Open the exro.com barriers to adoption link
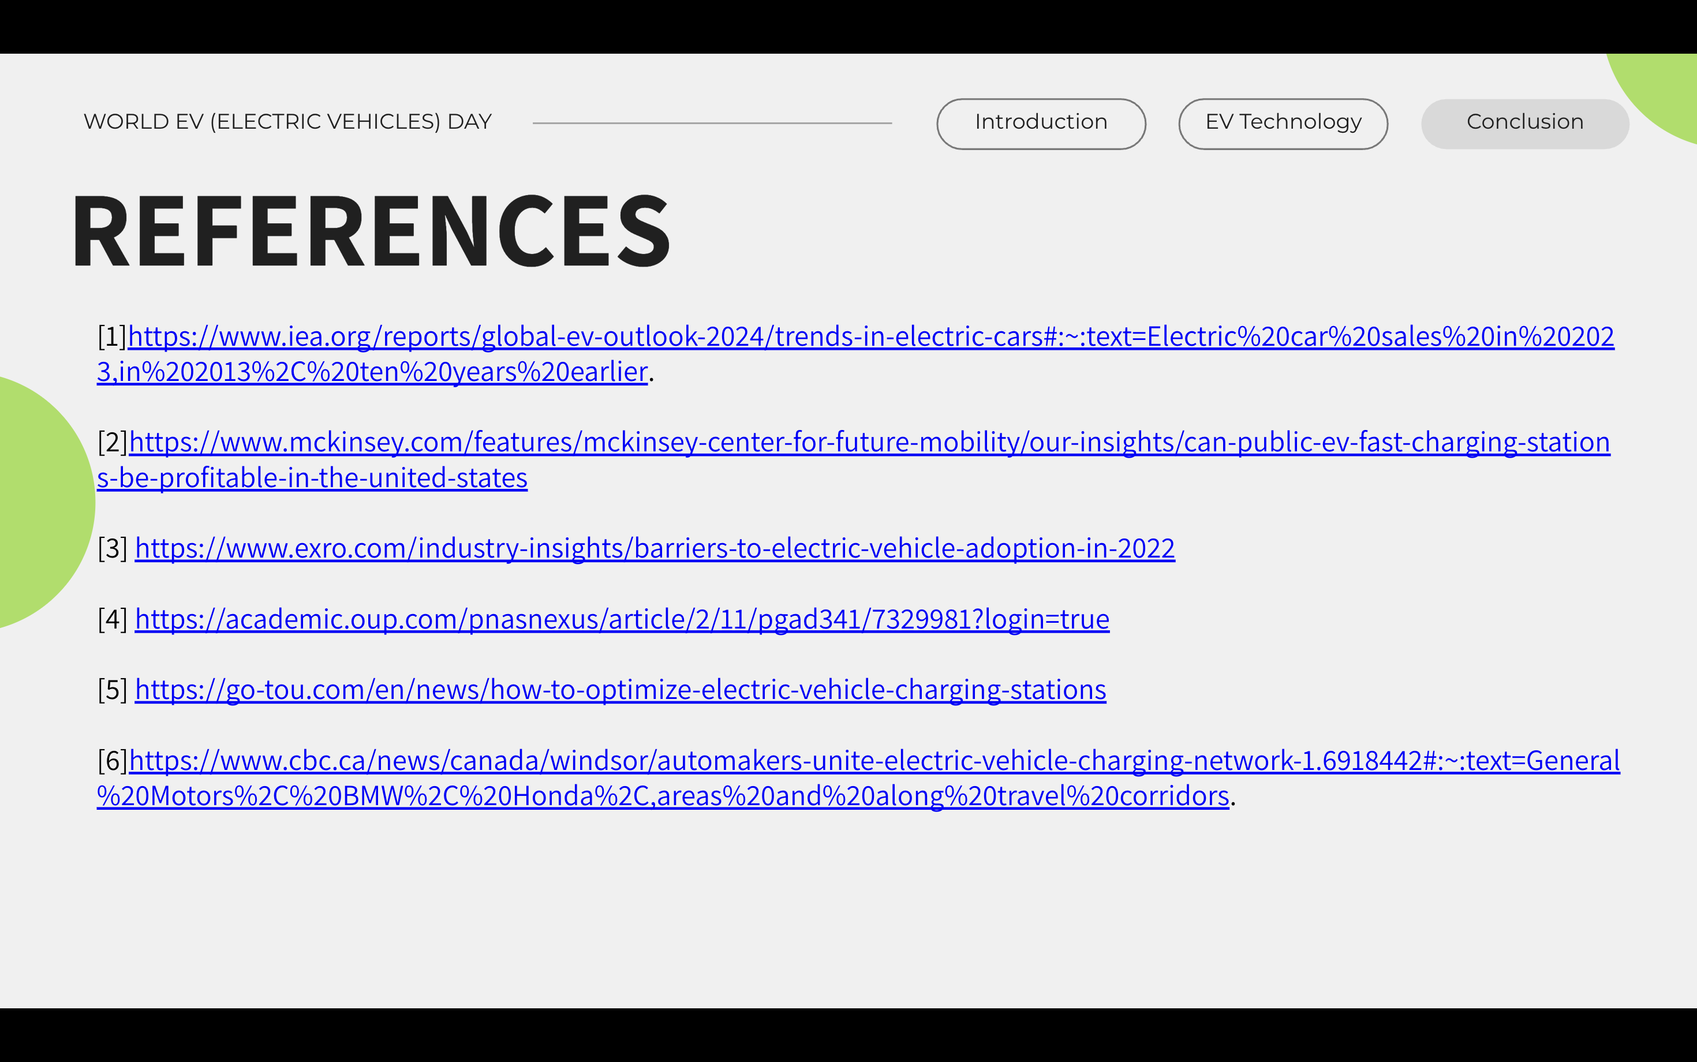Image resolution: width=1697 pixels, height=1062 pixels. tap(655, 548)
